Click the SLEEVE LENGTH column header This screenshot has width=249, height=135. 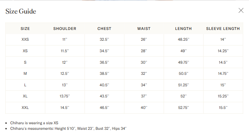pyautogui.click(x=223, y=29)
